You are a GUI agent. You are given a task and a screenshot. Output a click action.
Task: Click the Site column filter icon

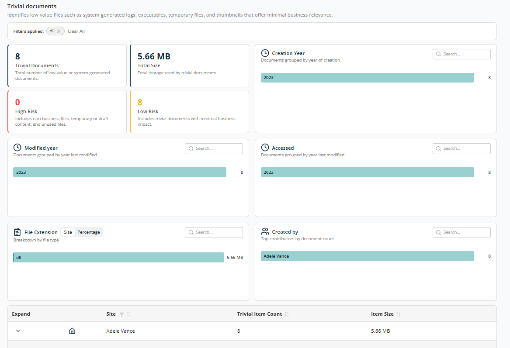coord(121,314)
